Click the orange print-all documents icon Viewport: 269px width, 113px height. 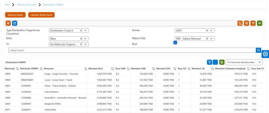click(x=240, y=23)
